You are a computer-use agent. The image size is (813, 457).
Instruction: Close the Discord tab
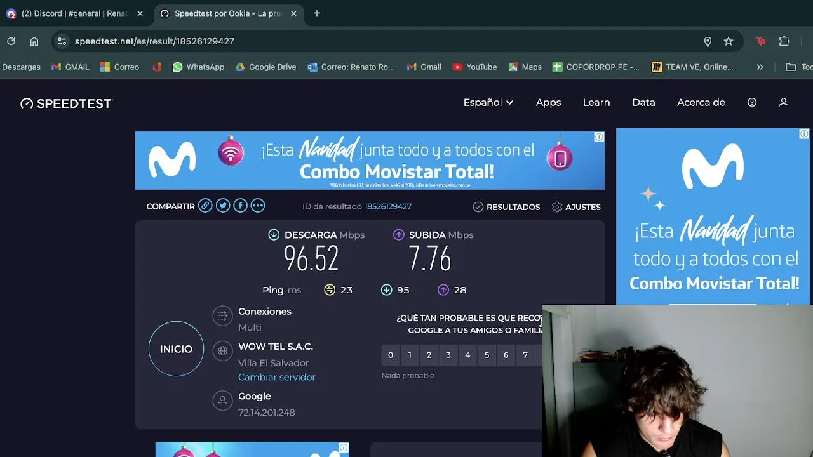click(140, 13)
